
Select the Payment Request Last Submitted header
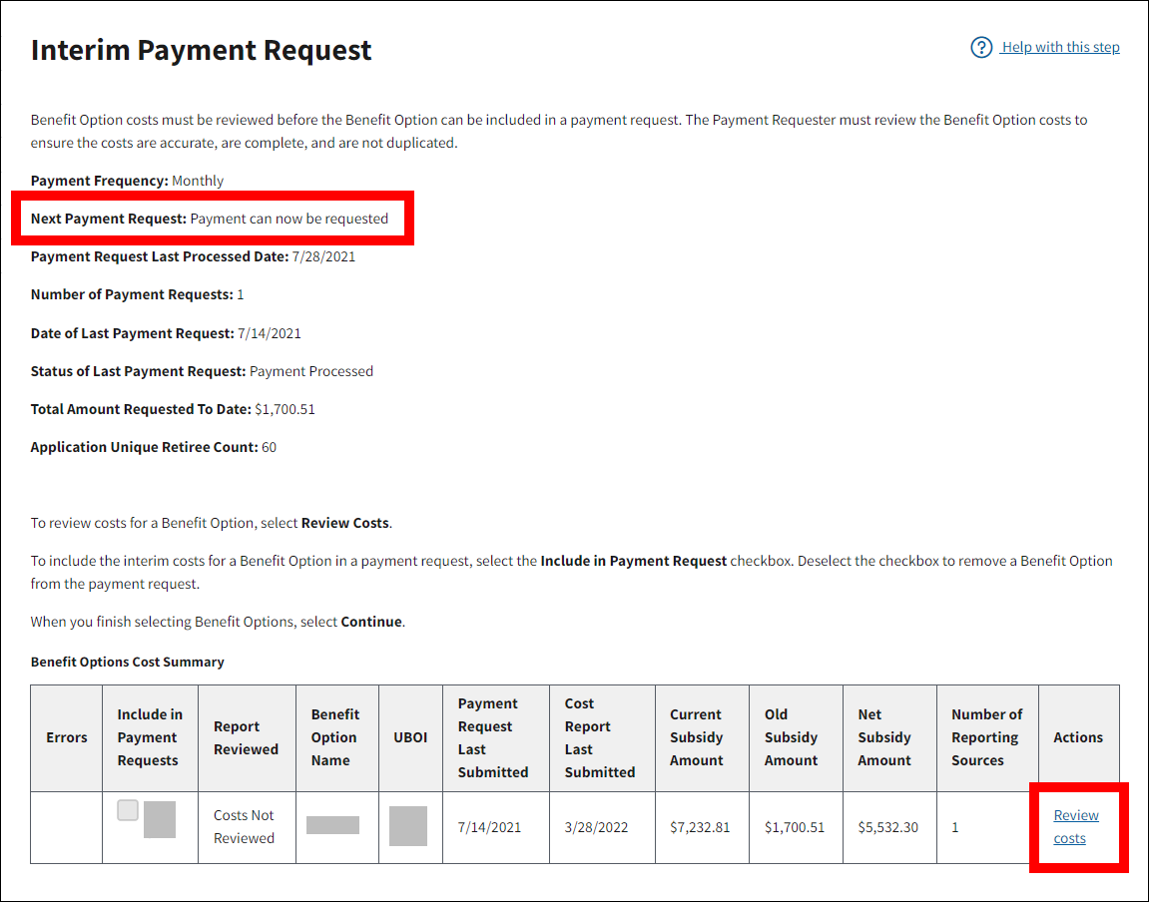coord(493,737)
